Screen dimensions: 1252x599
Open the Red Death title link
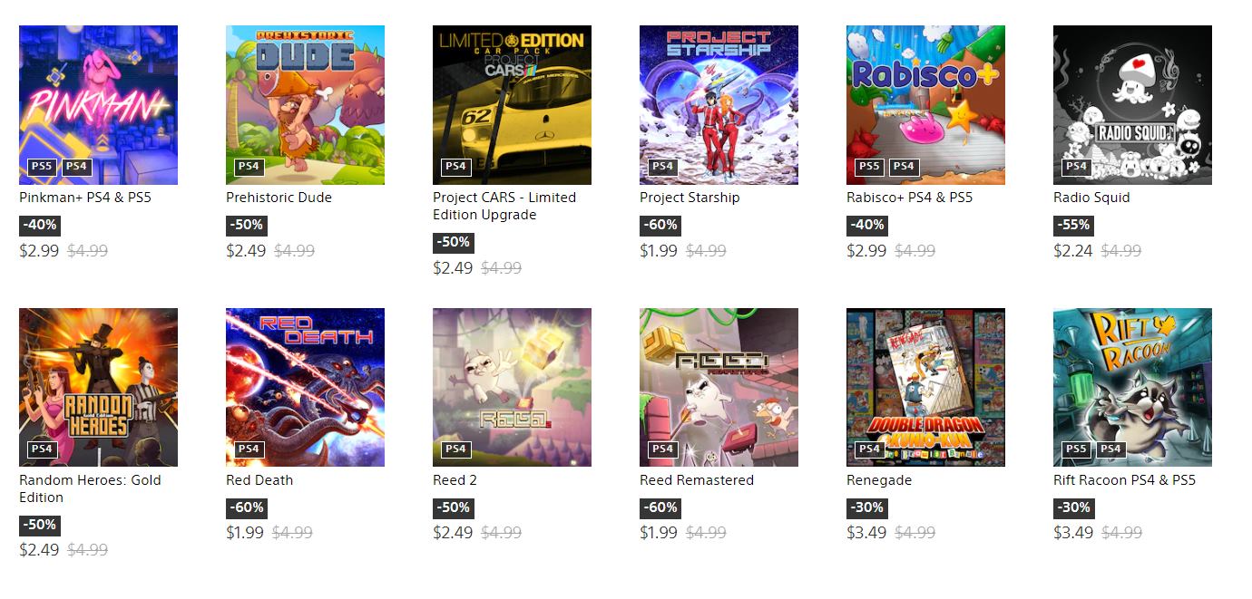[259, 480]
